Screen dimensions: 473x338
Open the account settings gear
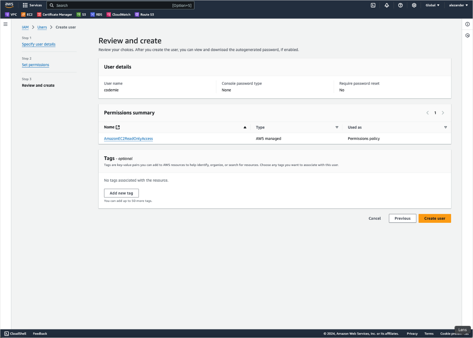(414, 5)
